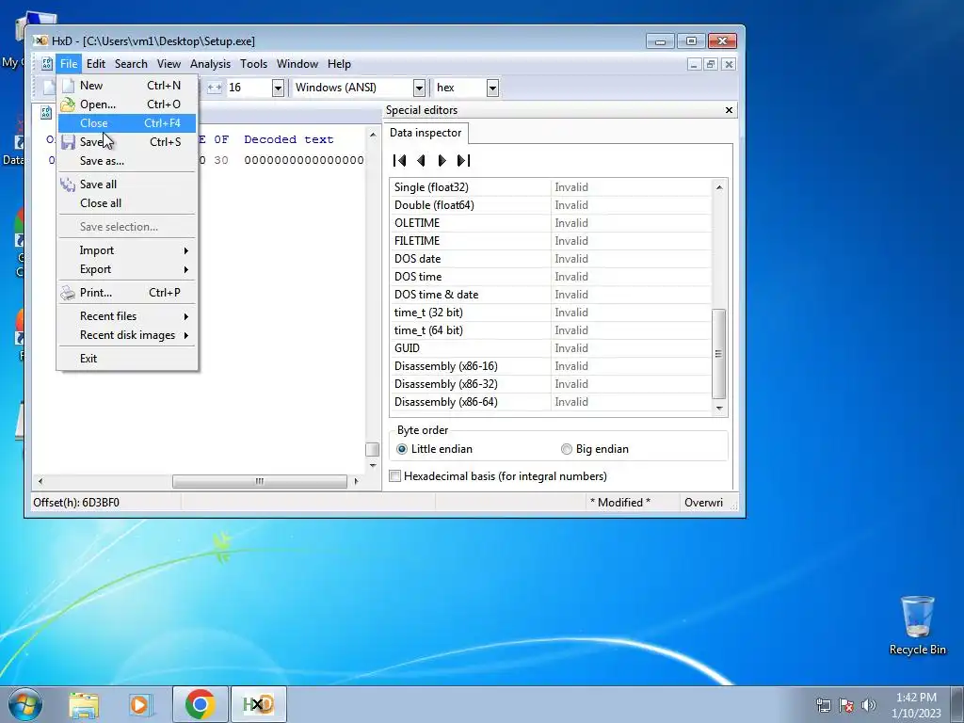Select the Double (float64) row
Screen dimensions: 964x723
click(x=550, y=205)
